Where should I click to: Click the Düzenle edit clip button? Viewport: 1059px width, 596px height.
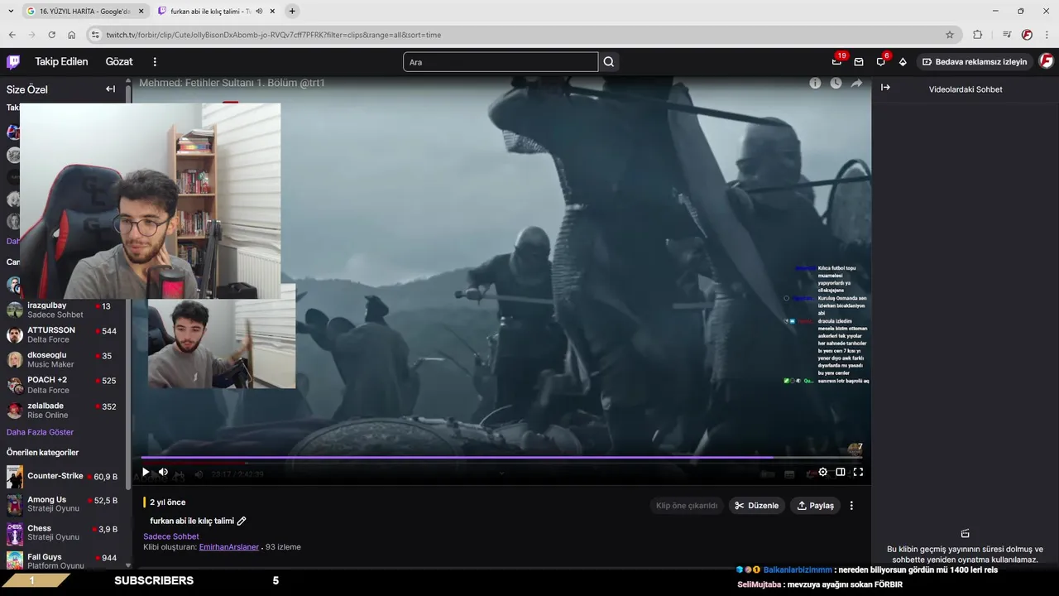757,506
